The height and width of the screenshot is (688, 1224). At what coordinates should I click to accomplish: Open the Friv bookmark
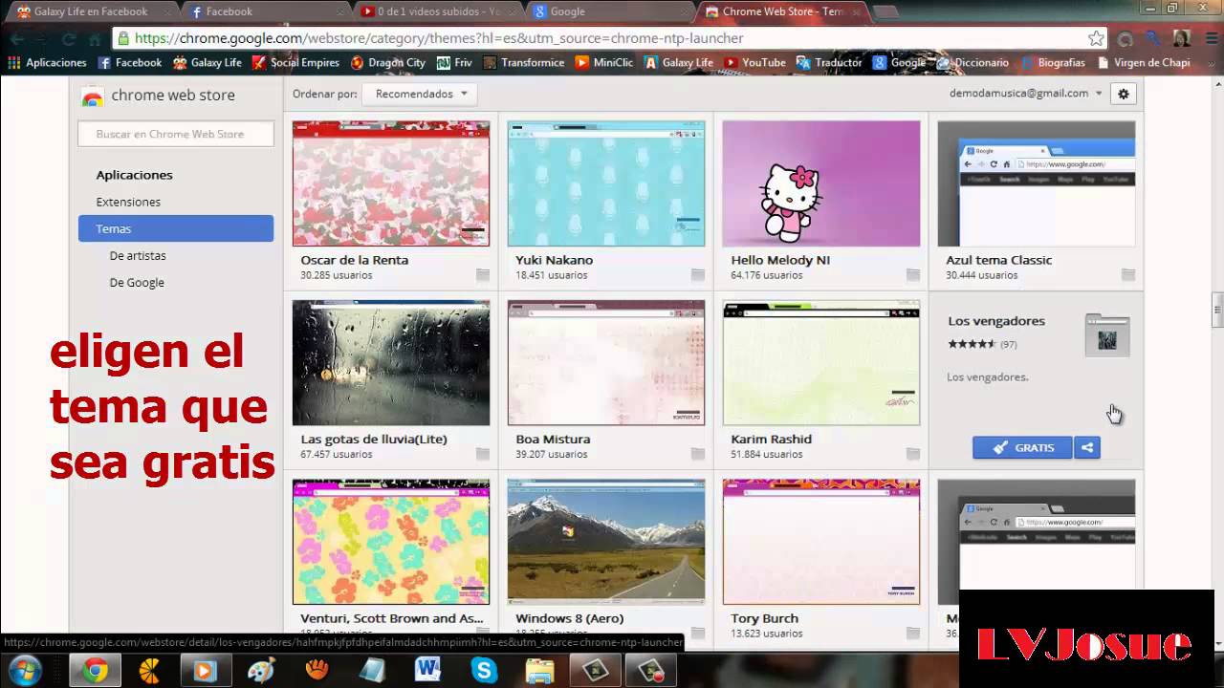pyautogui.click(x=454, y=63)
